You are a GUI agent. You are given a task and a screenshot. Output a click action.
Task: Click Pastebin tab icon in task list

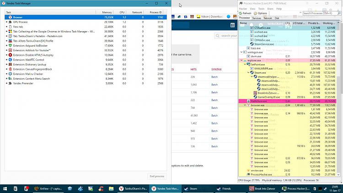click(10, 36)
